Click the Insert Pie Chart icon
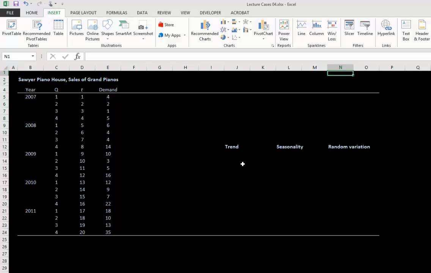This screenshot has width=431, height=273. pos(223,38)
